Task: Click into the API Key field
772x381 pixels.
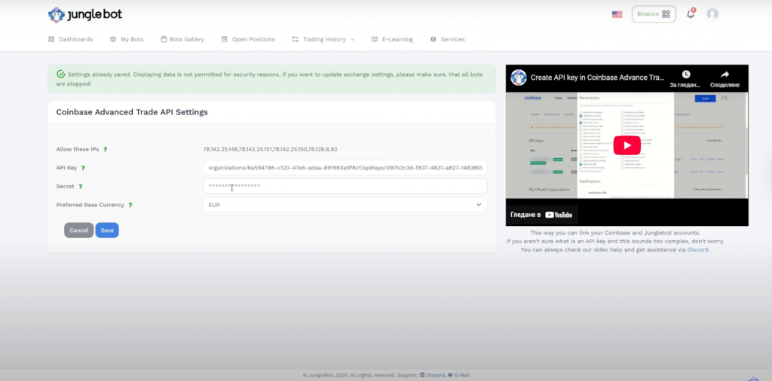Action: coord(345,168)
